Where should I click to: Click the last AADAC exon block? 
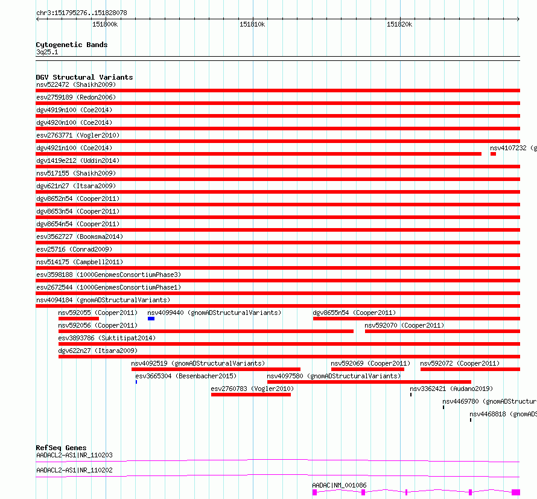click(x=516, y=492)
